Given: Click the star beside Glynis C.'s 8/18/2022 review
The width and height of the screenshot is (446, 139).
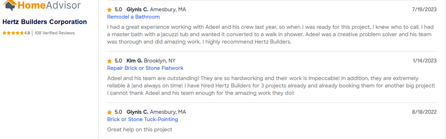Looking at the screenshot, I should [x=109, y=112].
